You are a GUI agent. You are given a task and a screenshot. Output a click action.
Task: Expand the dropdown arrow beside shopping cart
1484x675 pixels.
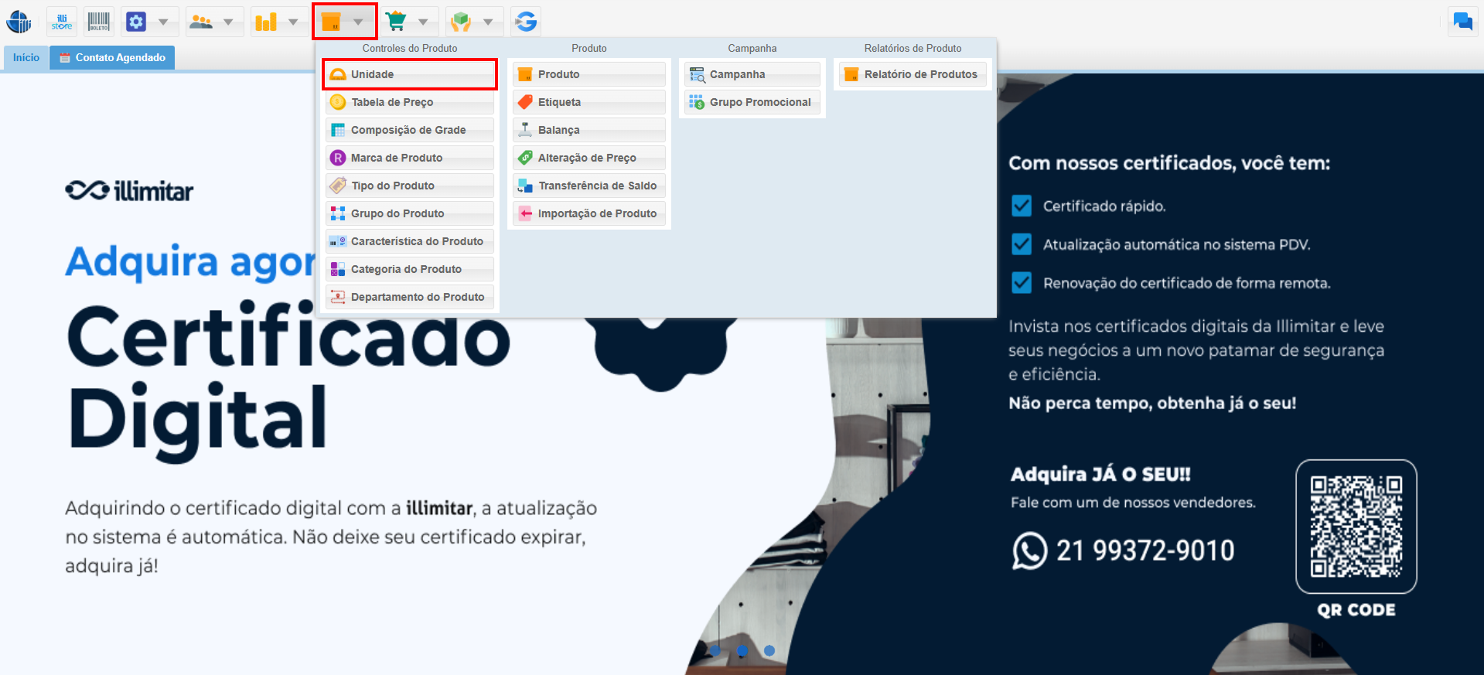pos(423,22)
